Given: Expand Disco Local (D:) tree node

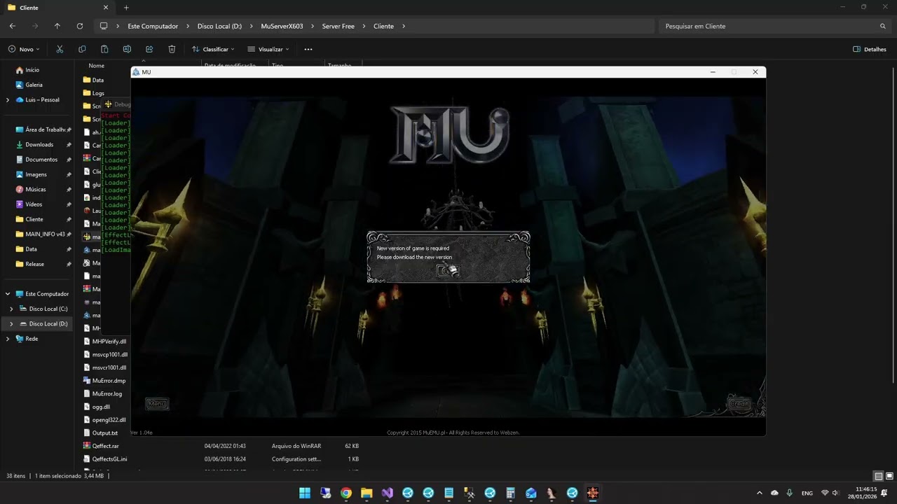Looking at the screenshot, I should pyautogui.click(x=11, y=324).
